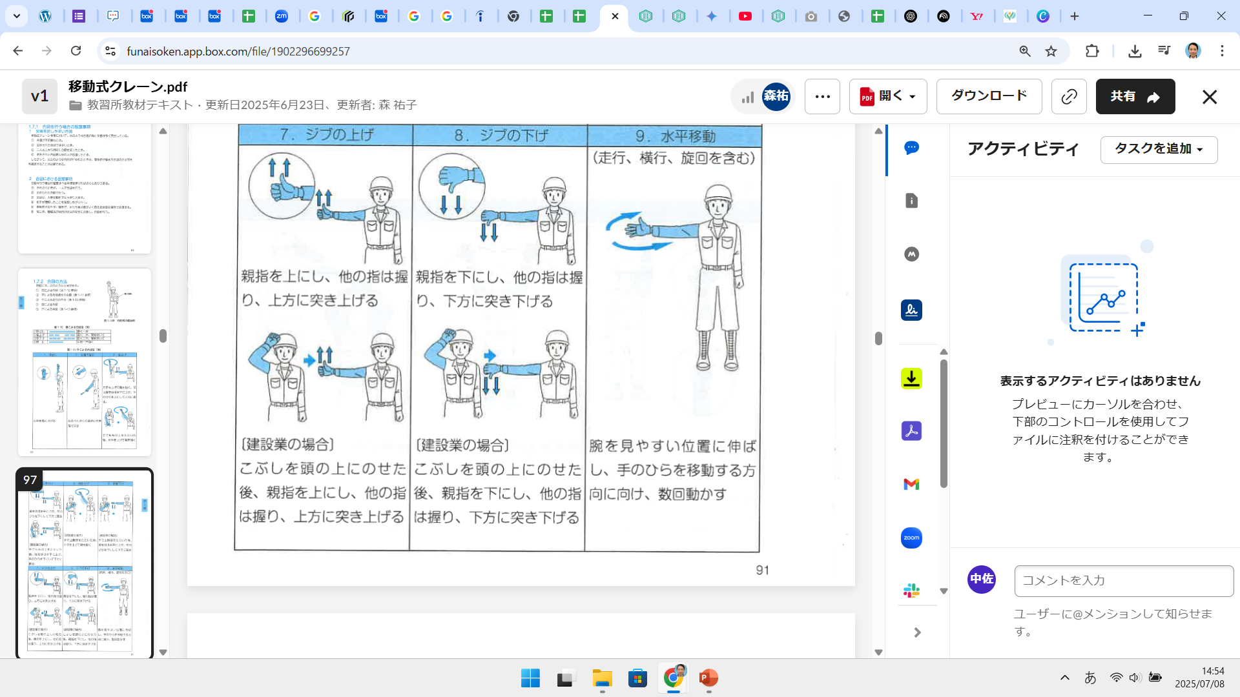Click the Gmail integration icon

(911, 484)
